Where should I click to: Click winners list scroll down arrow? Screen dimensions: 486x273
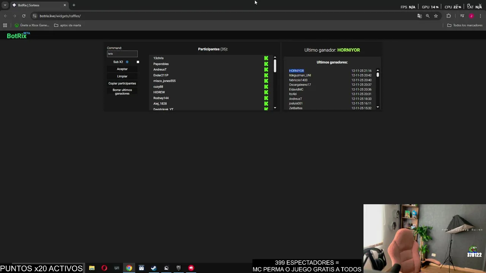(x=378, y=107)
